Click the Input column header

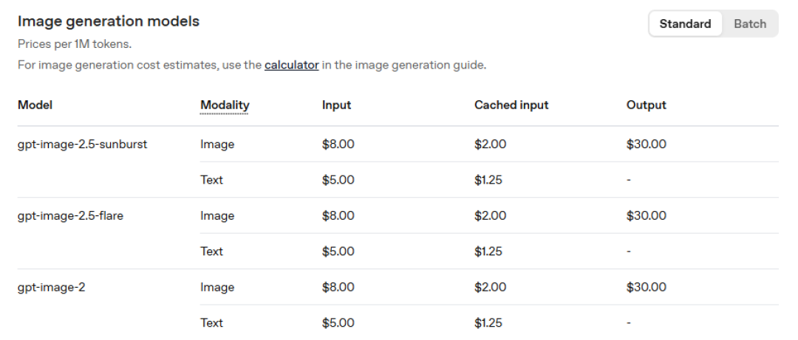click(x=336, y=105)
